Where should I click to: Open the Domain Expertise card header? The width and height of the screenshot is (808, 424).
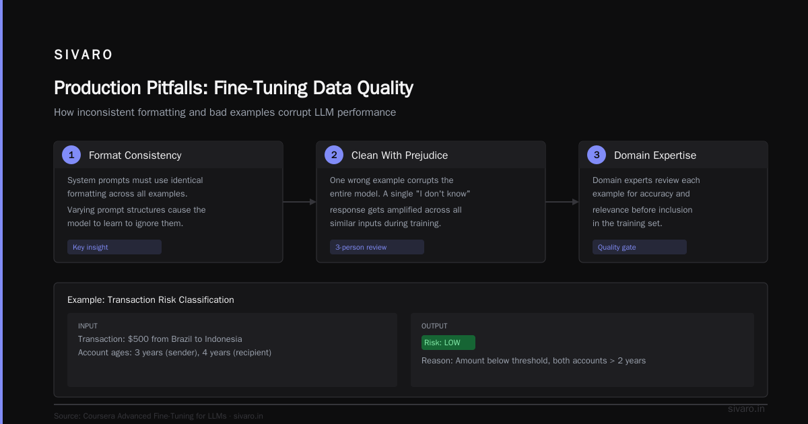pos(673,155)
